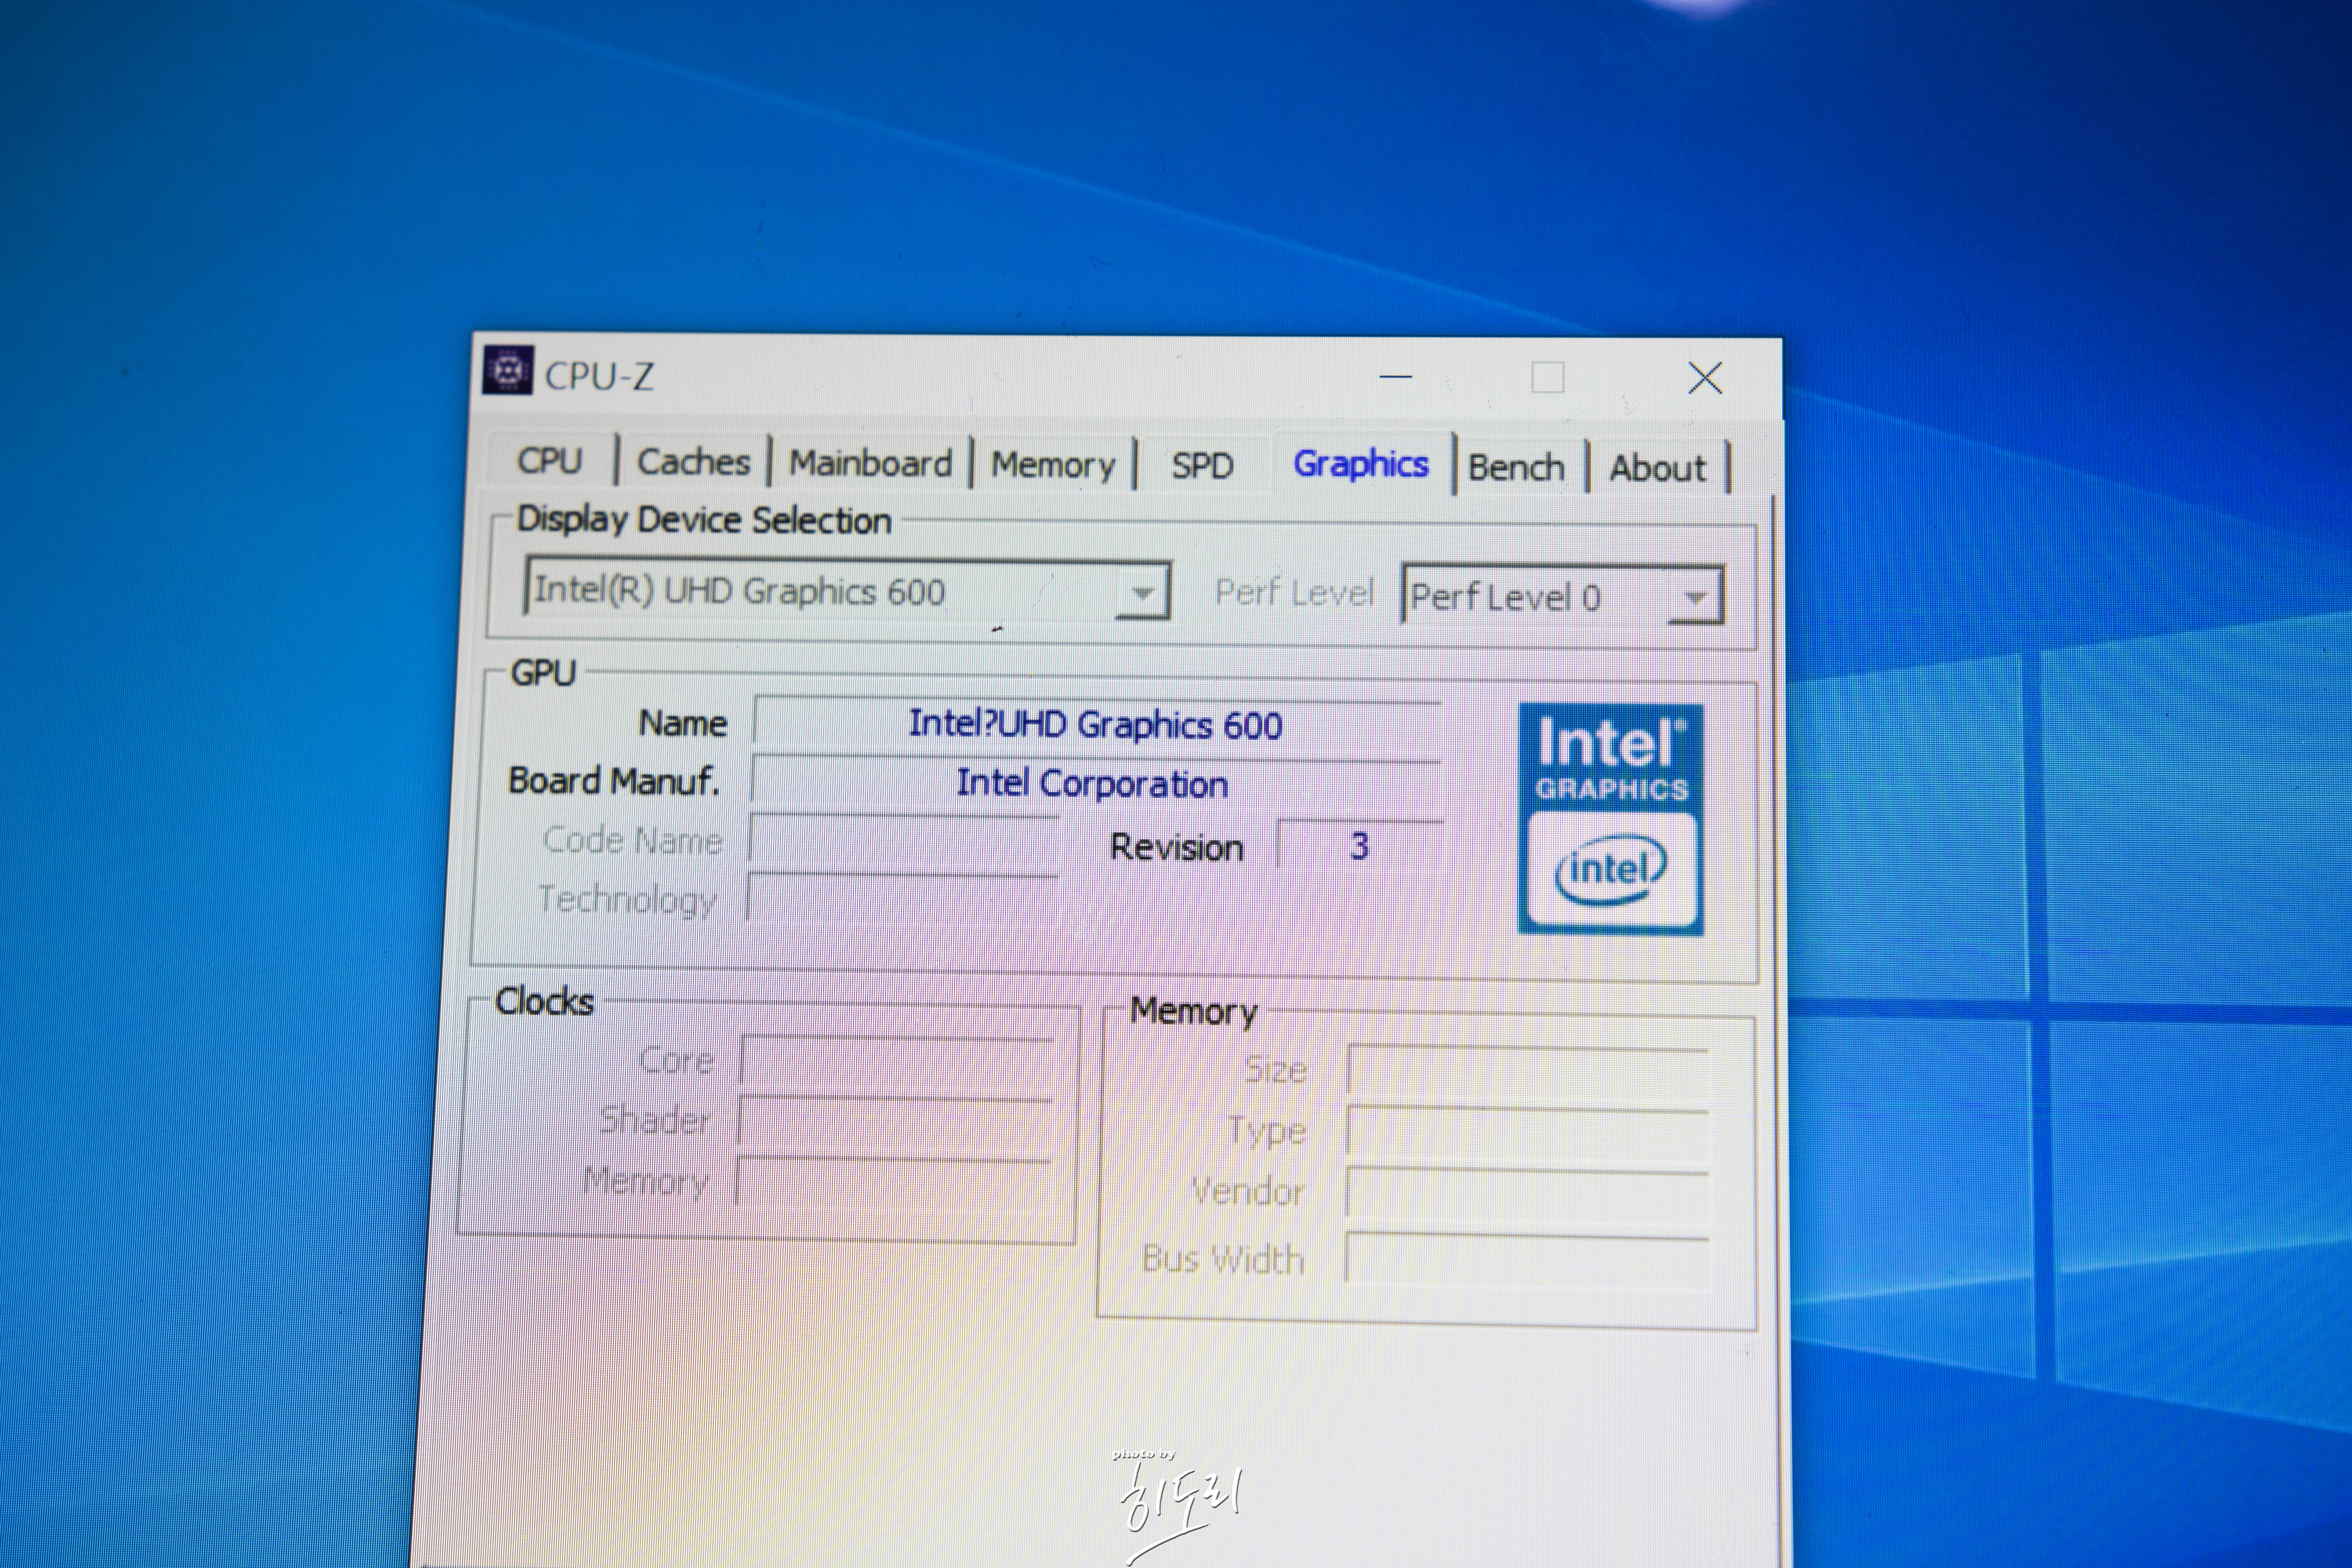Switch to the SPD tab

click(x=1202, y=466)
